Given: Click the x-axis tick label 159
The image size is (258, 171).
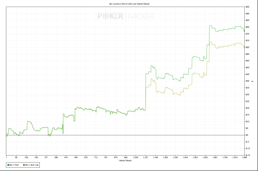Looking at the screenshot, I should coord(26,157).
